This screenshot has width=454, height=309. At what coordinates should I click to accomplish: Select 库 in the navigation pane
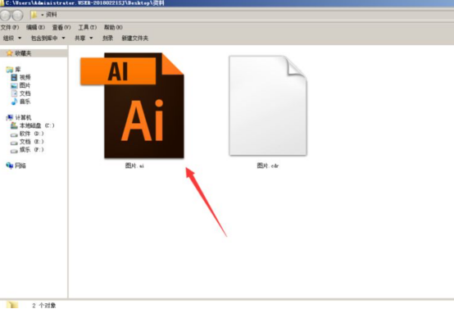[x=18, y=69]
